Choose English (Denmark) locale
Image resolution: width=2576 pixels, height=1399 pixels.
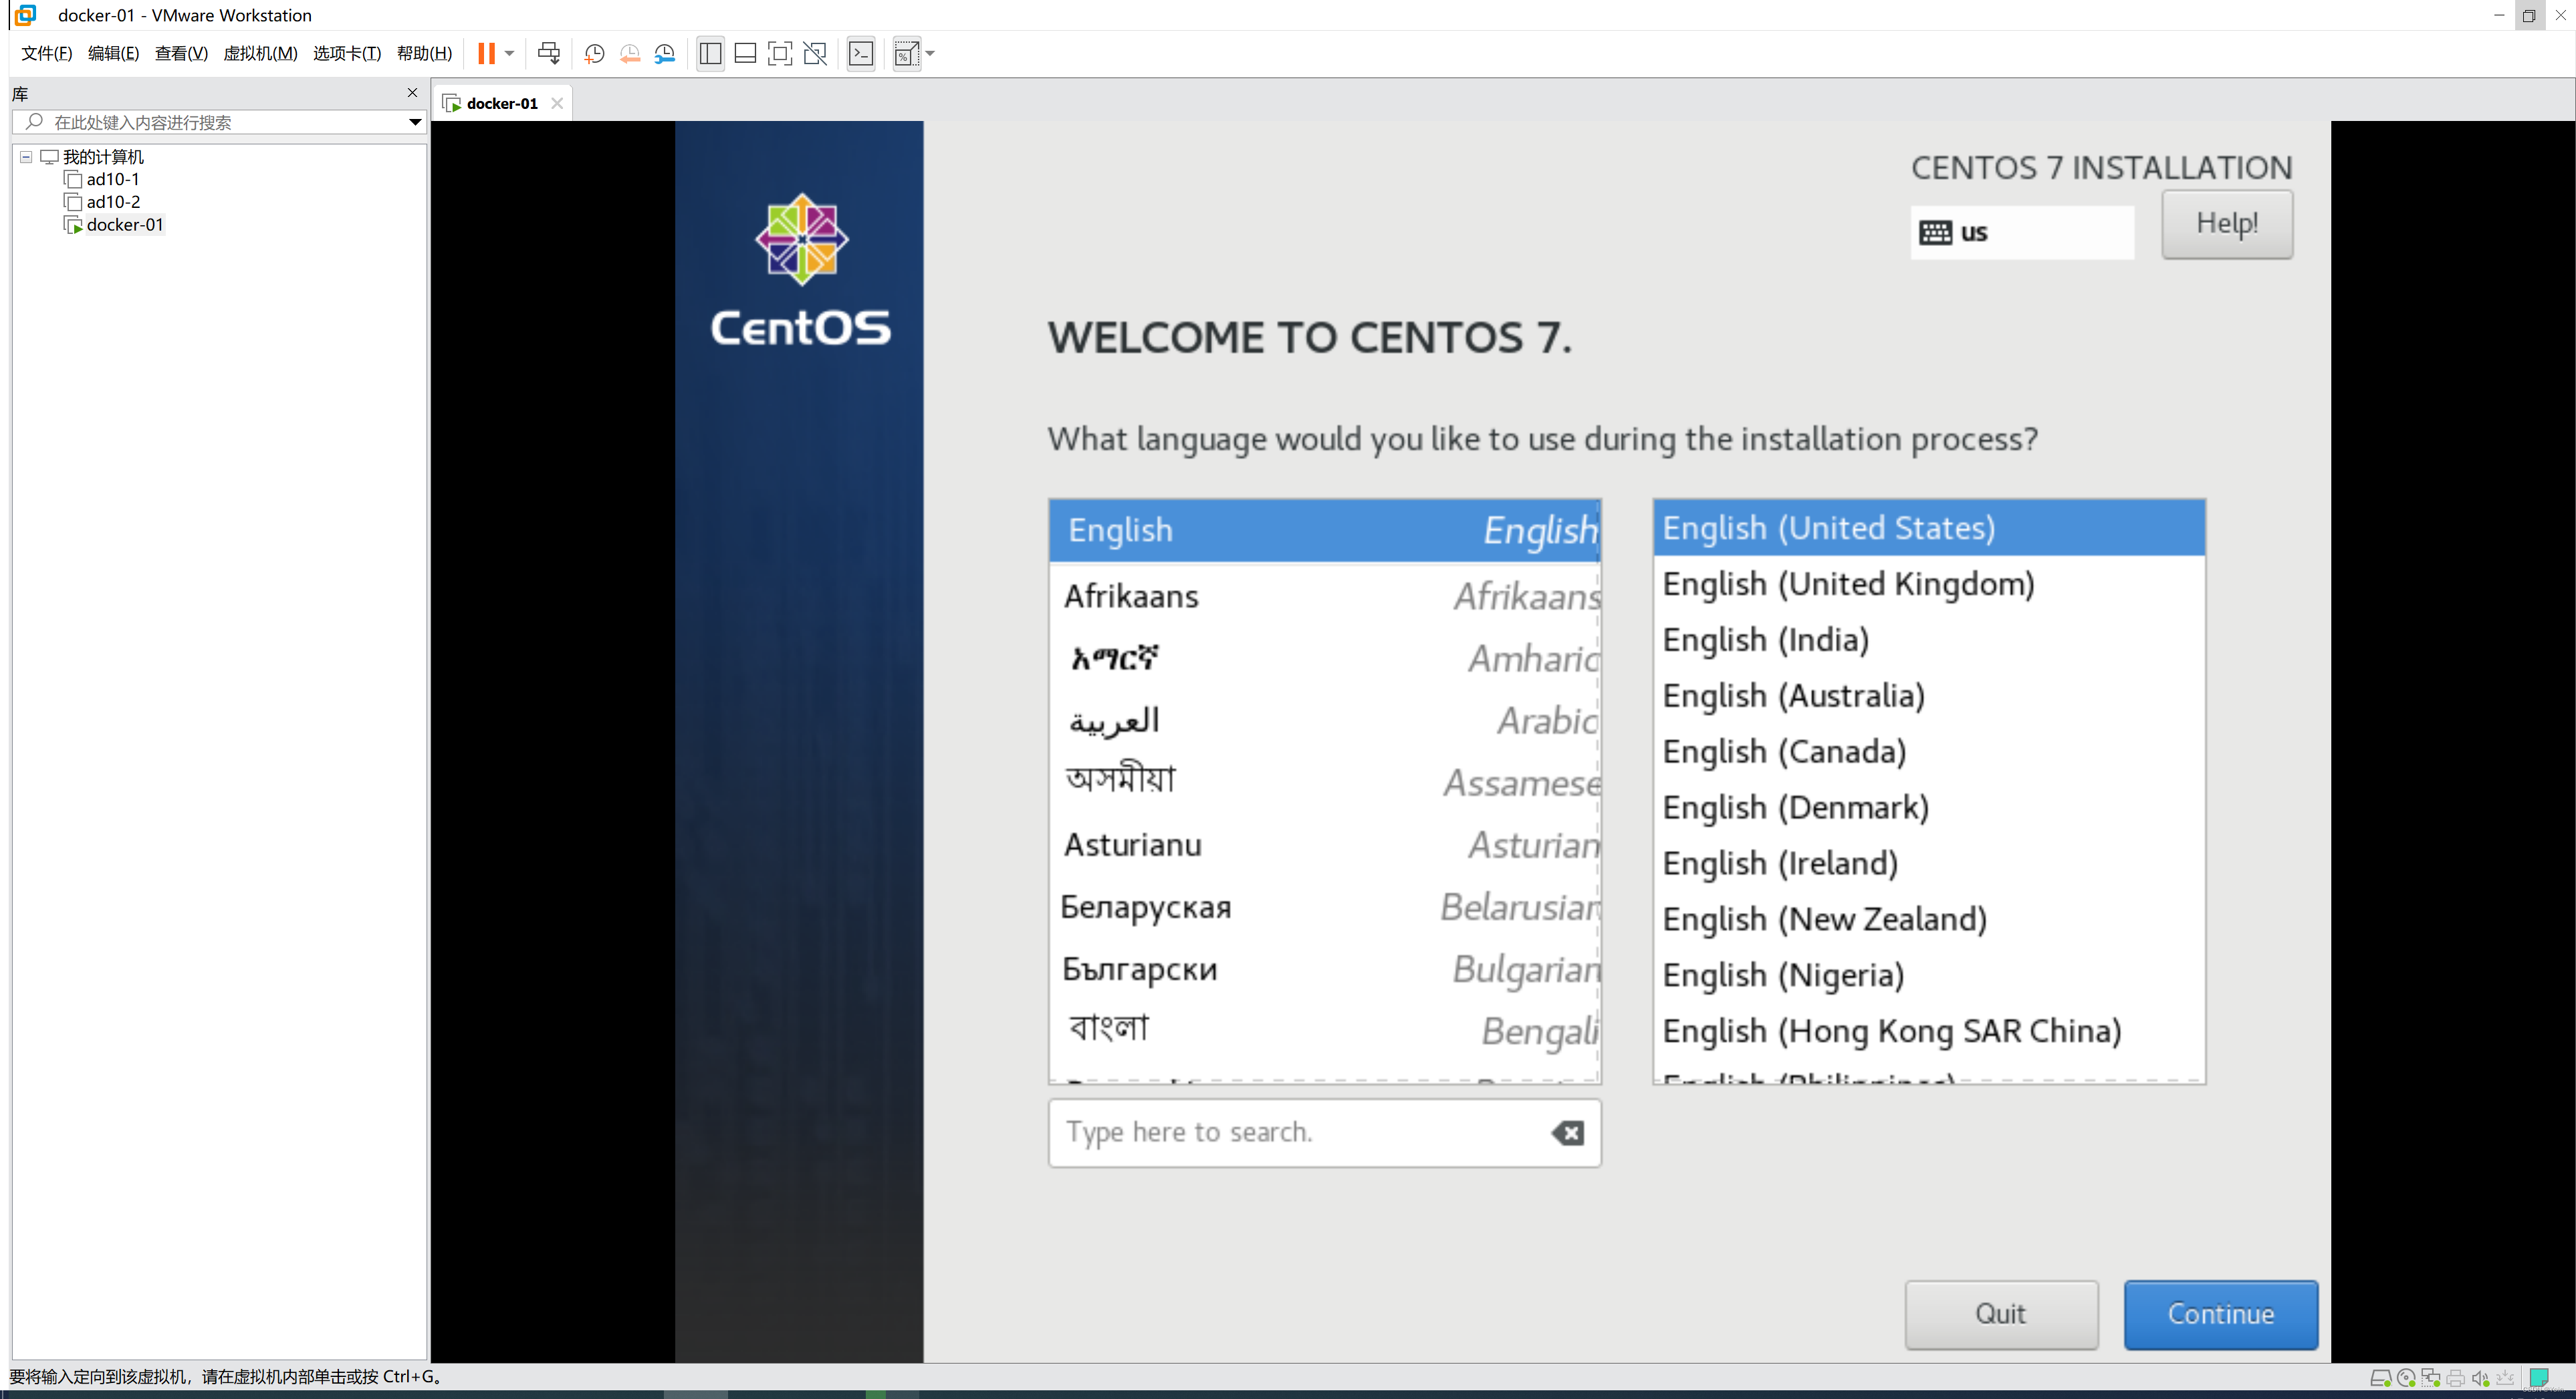coord(1928,807)
